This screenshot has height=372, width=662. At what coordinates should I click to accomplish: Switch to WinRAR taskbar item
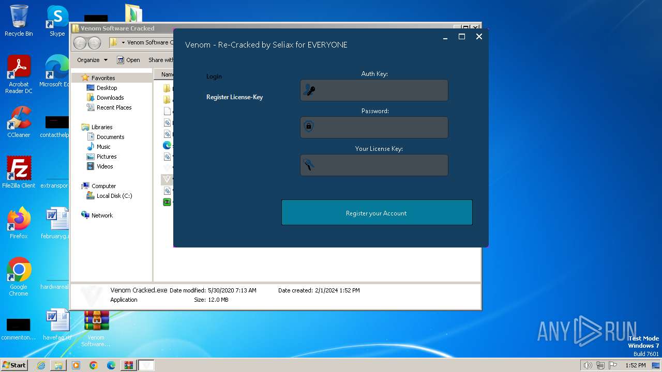[x=128, y=365]
